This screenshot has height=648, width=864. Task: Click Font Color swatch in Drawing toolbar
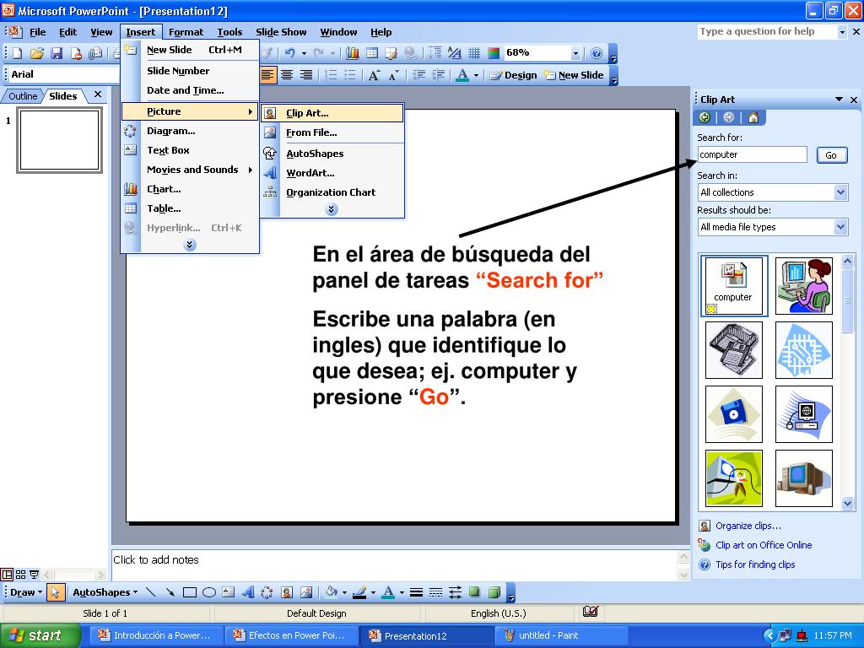tap(388, 592)
